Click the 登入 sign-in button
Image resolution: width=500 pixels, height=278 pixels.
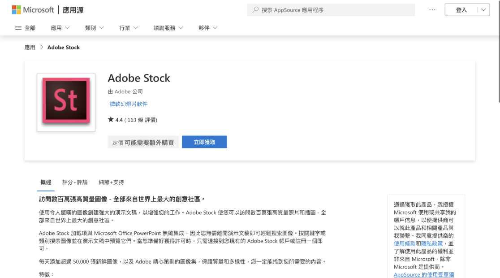click(x=461, y=10)
